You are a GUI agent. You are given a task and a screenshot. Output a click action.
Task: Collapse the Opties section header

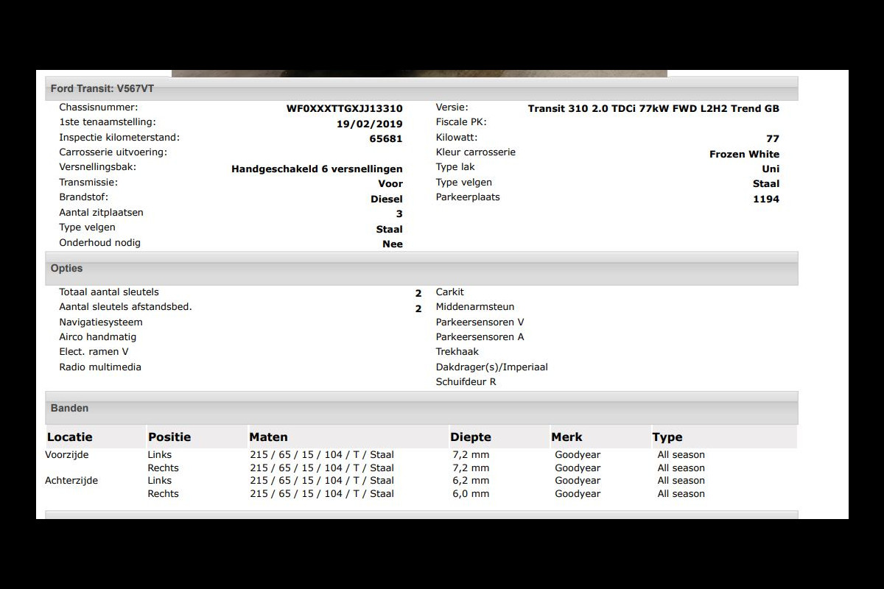pyautogui.click(x=66, y=269)
